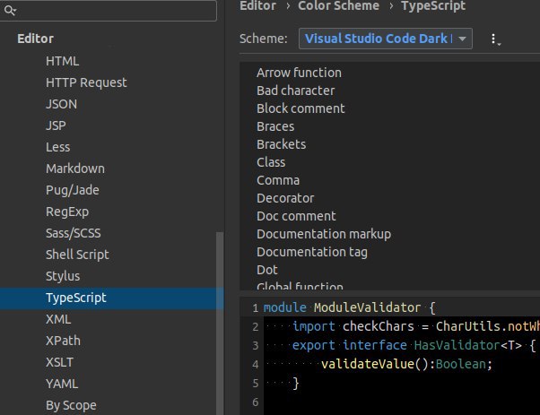Select RegExp entry
The image size is (540, 415).
click(x=67, y=212)
